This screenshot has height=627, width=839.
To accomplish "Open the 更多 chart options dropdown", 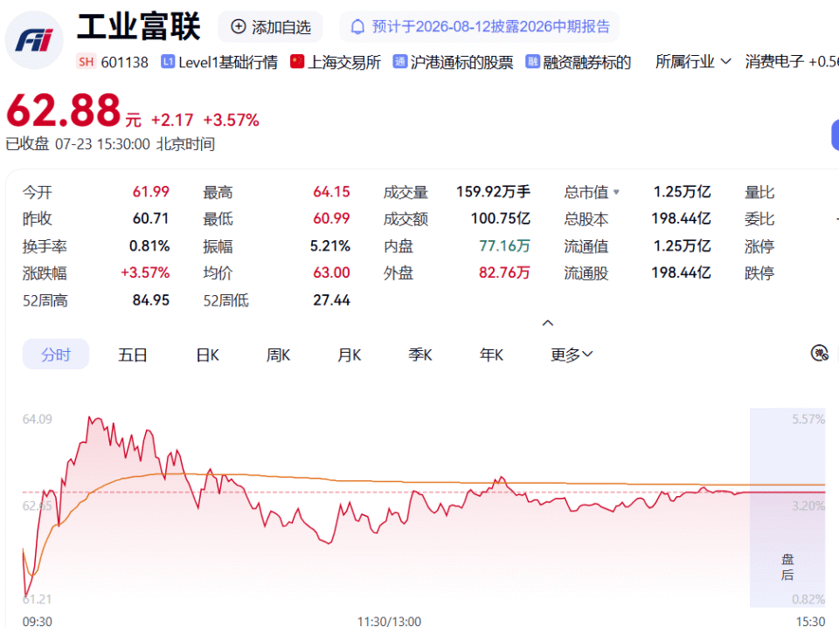I will [572, 355].
